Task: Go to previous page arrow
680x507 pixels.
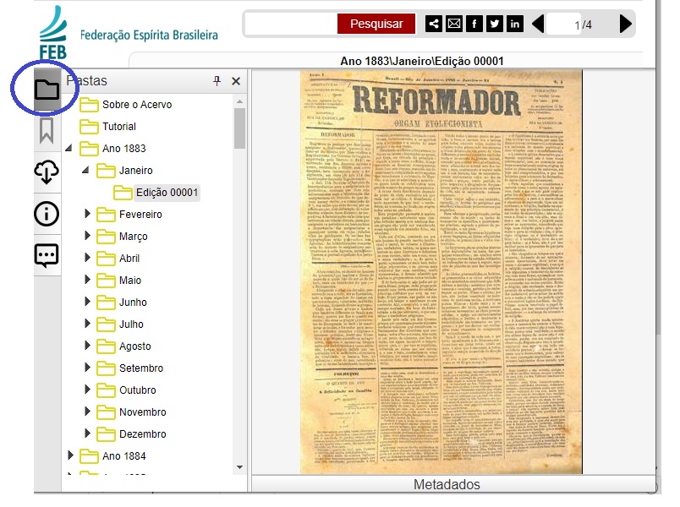Action: coord(538,24)
